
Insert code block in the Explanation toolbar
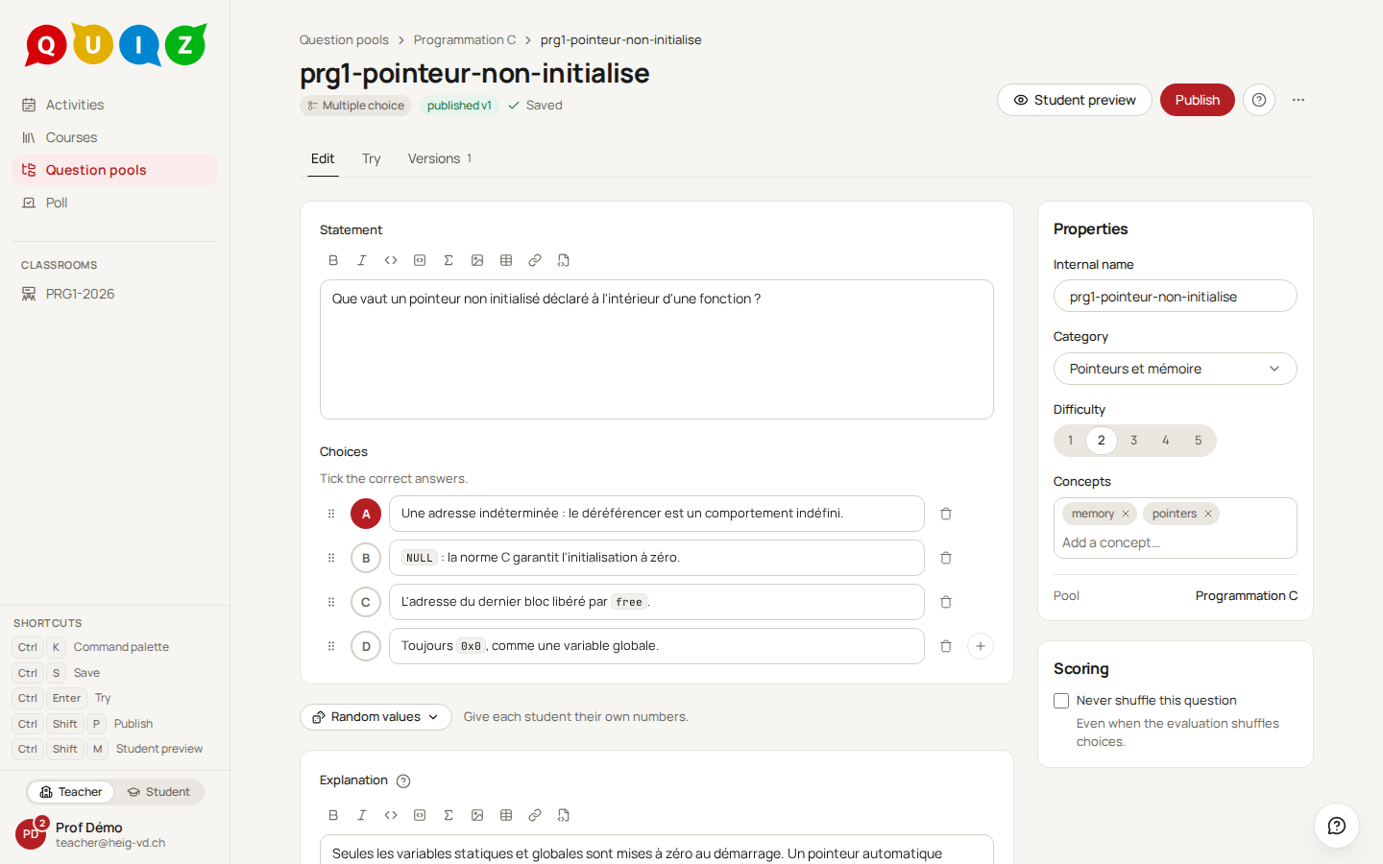(420, 815)
